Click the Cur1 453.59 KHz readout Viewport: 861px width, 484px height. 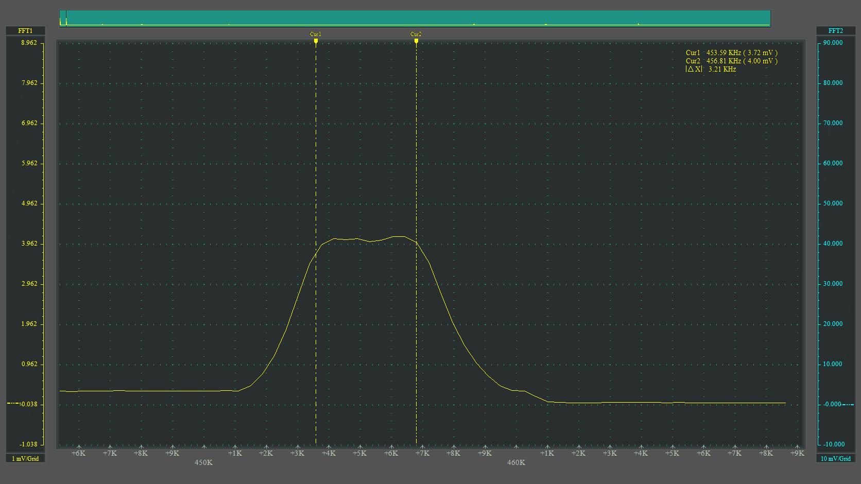[731, 53]
